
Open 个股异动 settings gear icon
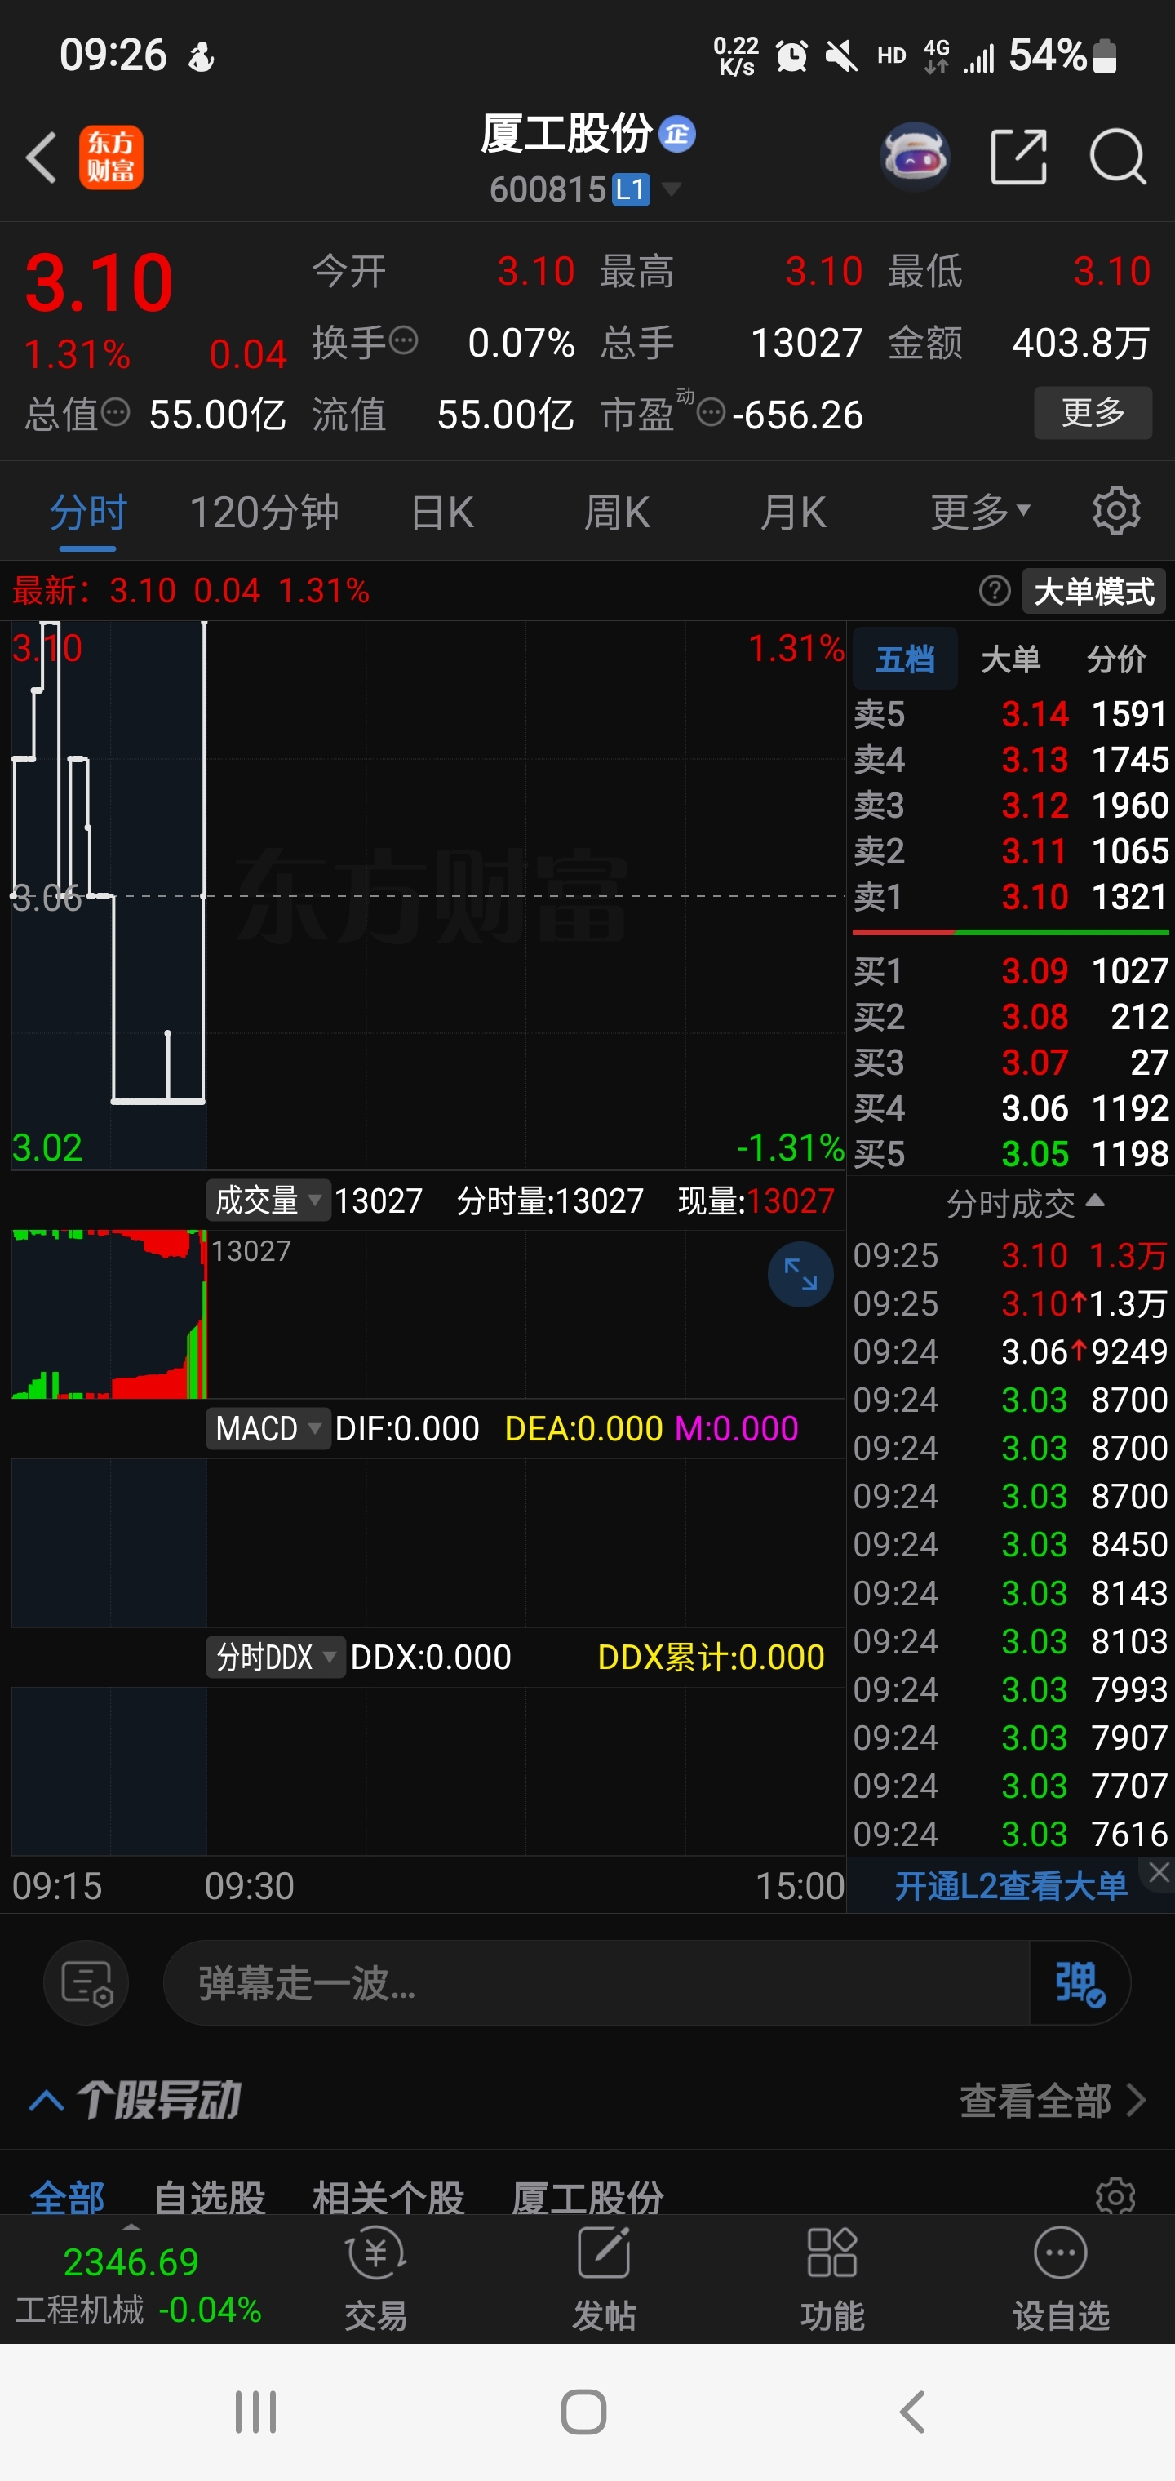click(x=1115, y=2196)
